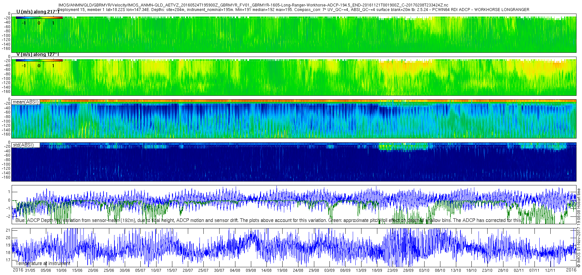Click the 23/09 date tick label
Viewport: 582px width, 275px height.
(x=393, y=270)
